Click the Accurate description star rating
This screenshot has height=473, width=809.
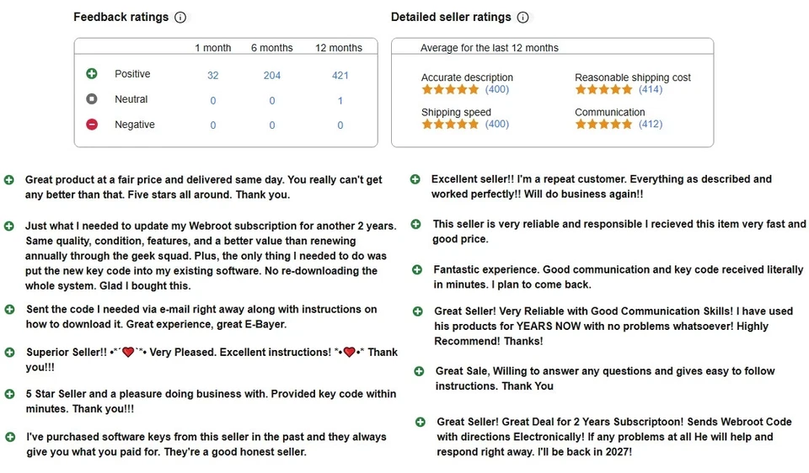tap(450, 89)
